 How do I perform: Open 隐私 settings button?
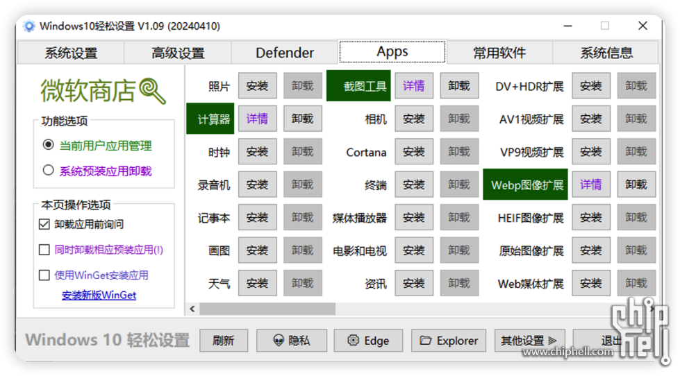click(x=292, y=341)
